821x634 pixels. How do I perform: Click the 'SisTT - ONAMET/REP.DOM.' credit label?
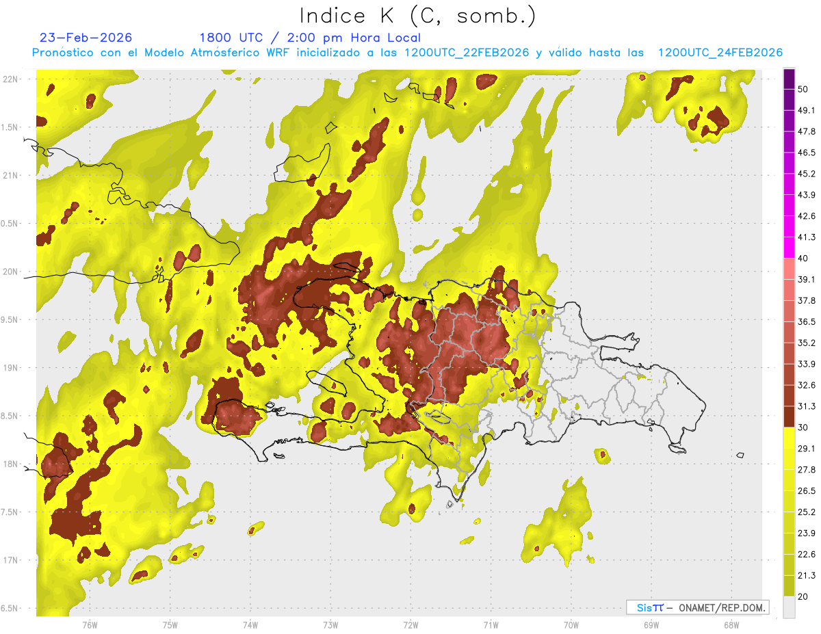pos(697,607)
